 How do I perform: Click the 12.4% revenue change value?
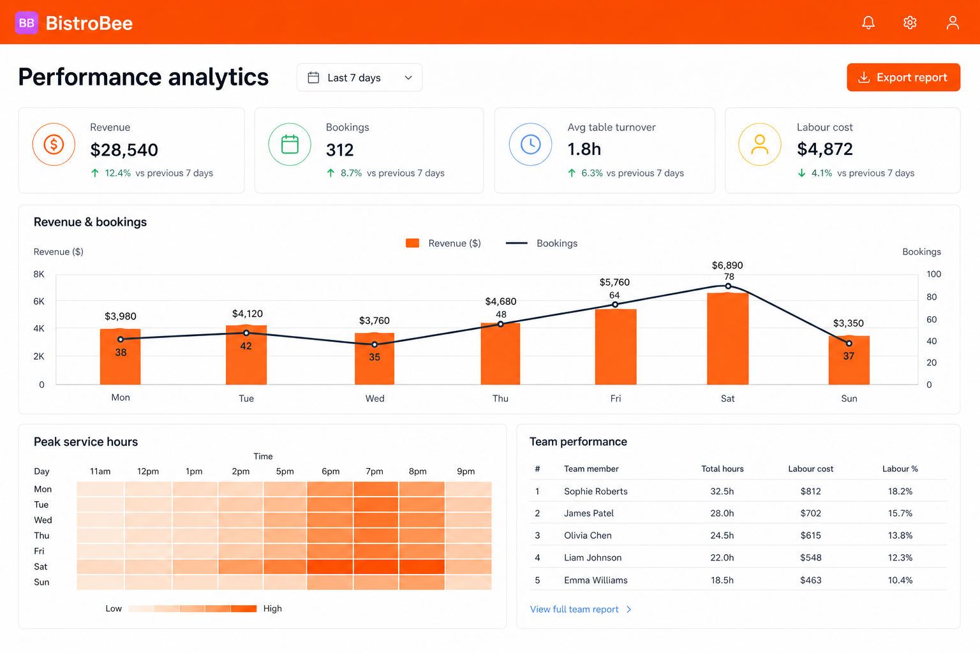click(118, 173)
